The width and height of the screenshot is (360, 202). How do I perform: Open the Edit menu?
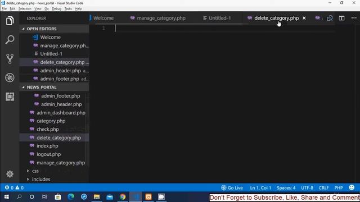[x=12, y=9]
